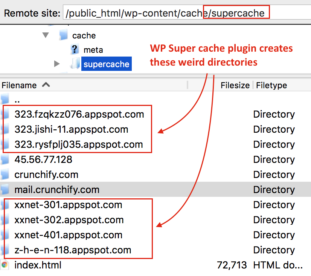The height and width of the screenshot is (276, 311).
Task: Select the 323.rysfplj035.appspot.com directory
Action: [79, 144]
